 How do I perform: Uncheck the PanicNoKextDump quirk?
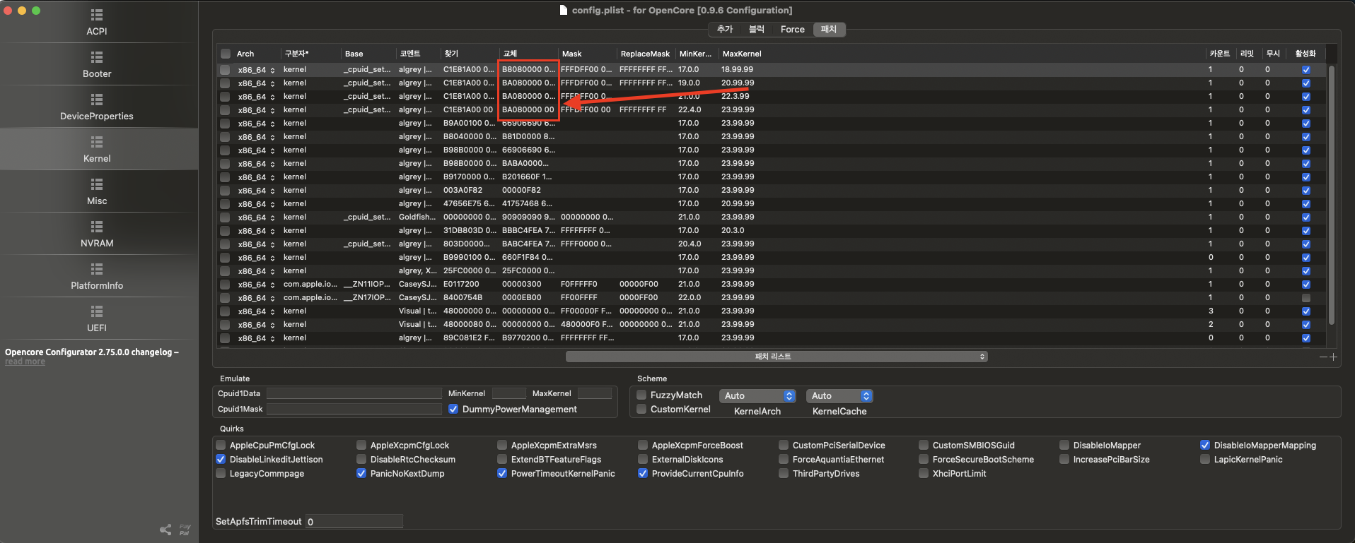361,473
